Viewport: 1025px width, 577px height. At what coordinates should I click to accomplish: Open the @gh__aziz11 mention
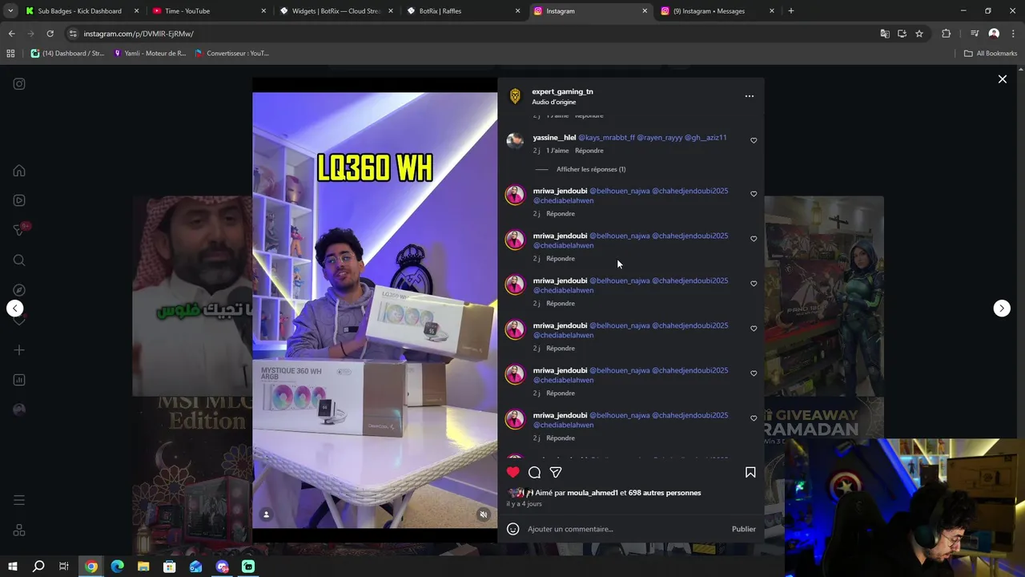(x=705, y=137)
